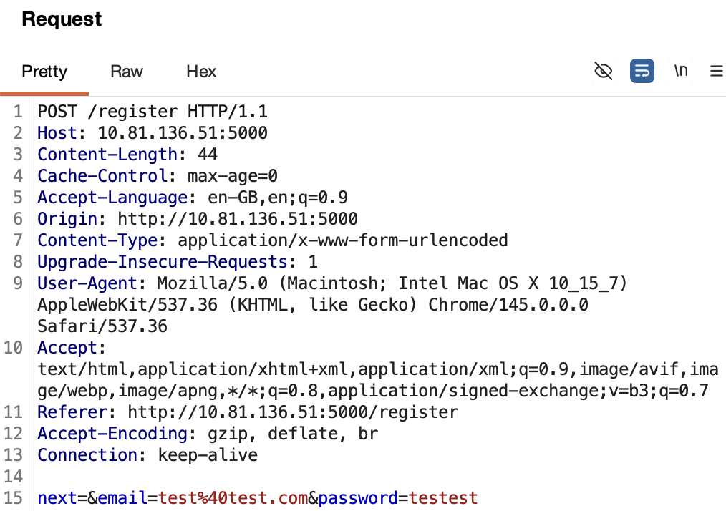Toggle show non-printable \n characters
Image resolution: width=726 pixels, height=511 pixels.
point(681,71)
